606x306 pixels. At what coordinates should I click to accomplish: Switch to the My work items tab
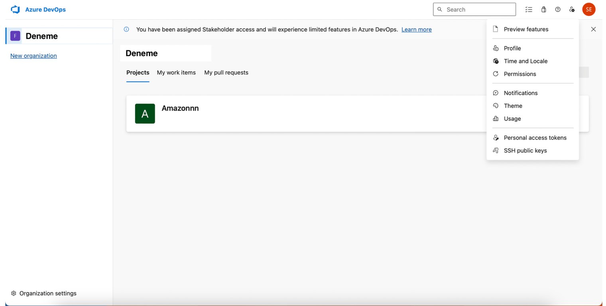176,73
